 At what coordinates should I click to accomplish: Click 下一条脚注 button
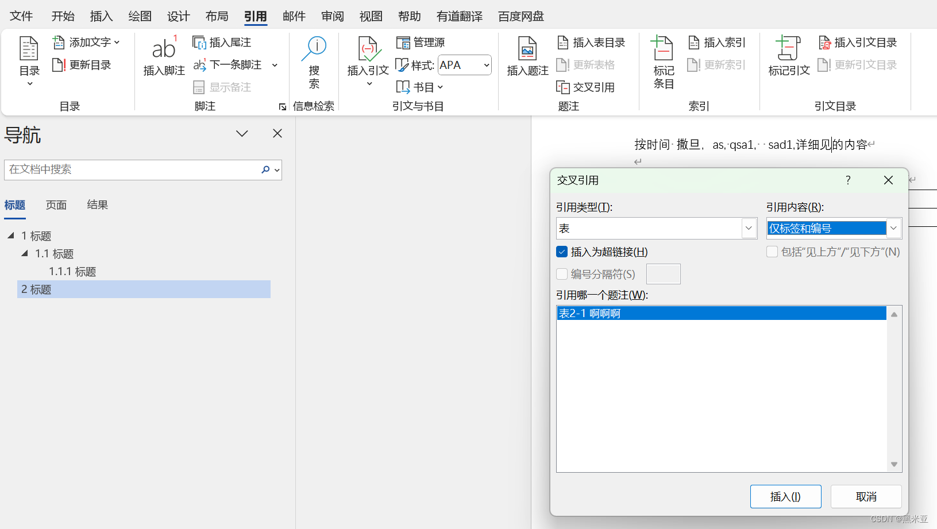point(227,65)
